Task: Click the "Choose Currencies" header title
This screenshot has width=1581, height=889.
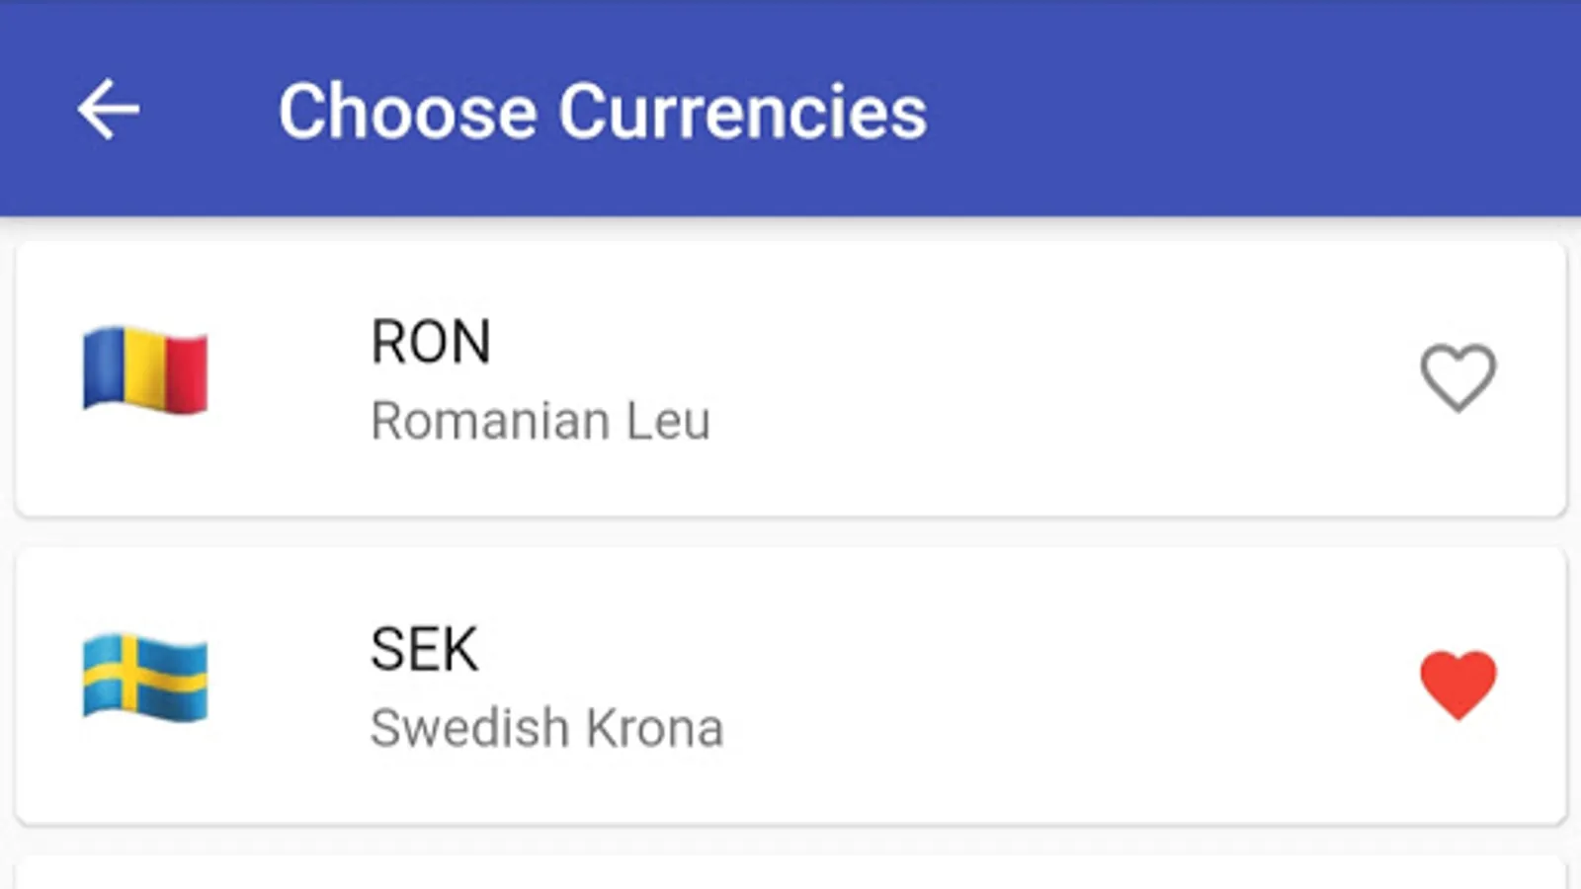Action: point(602,111)
